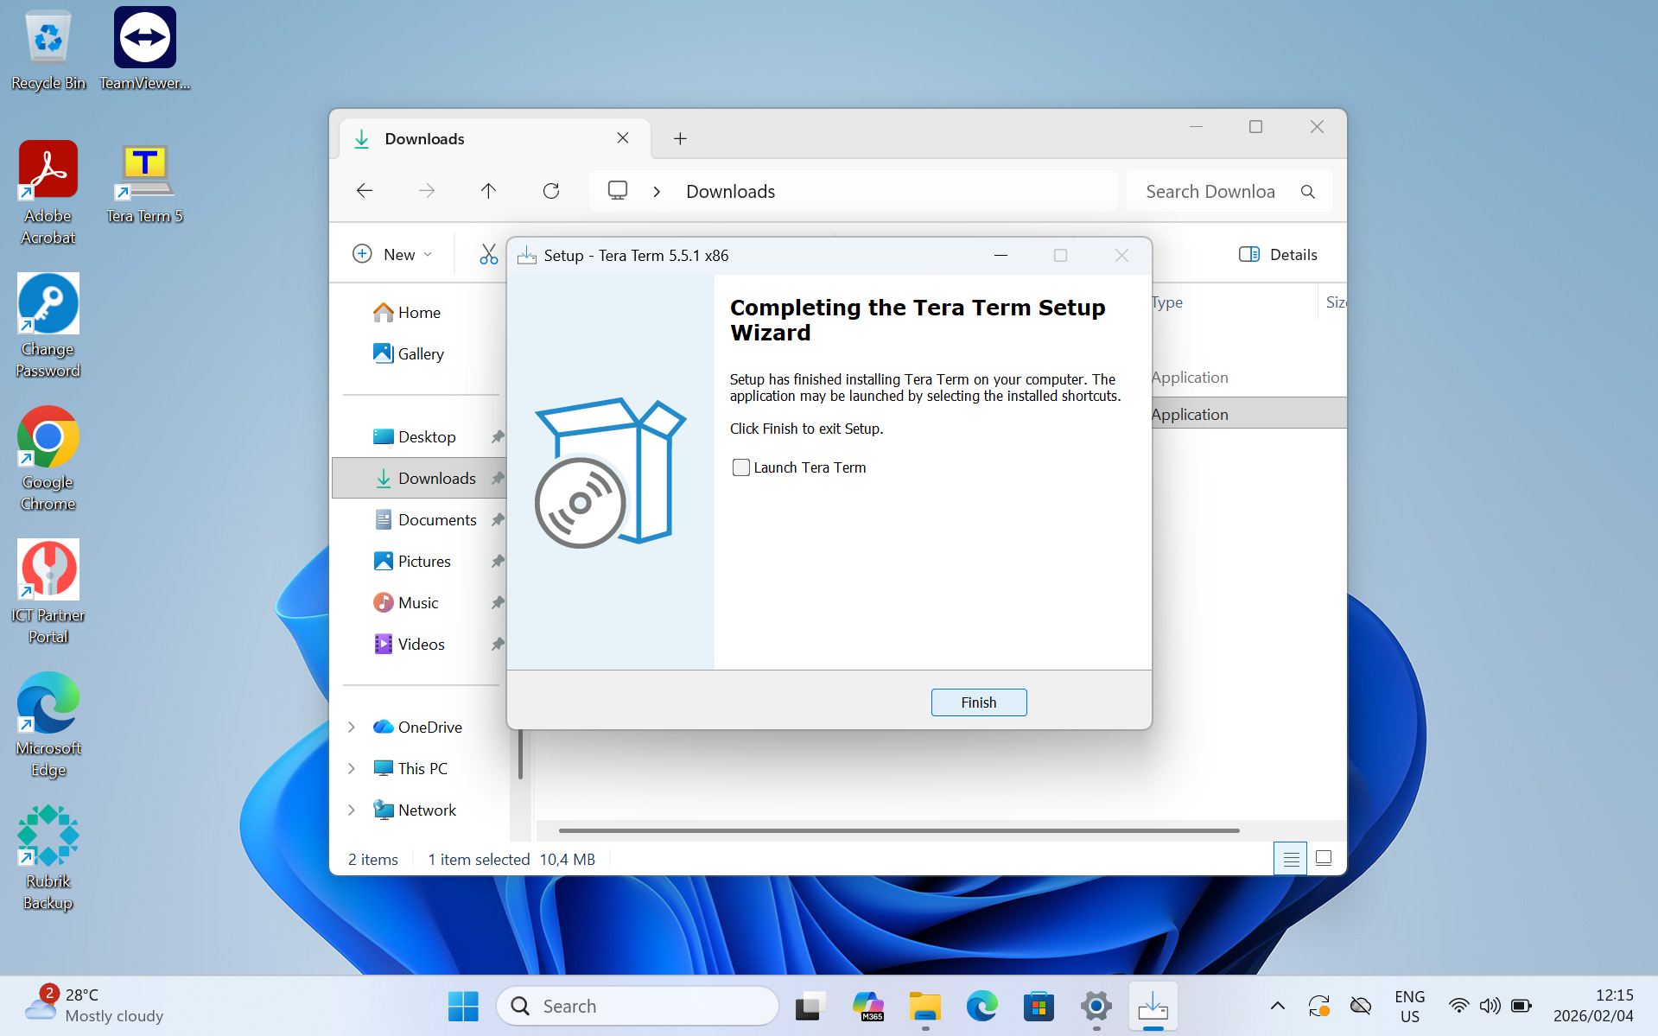Click the Up directory arrow
The image size is (1658, 1036).
[488, 191]
